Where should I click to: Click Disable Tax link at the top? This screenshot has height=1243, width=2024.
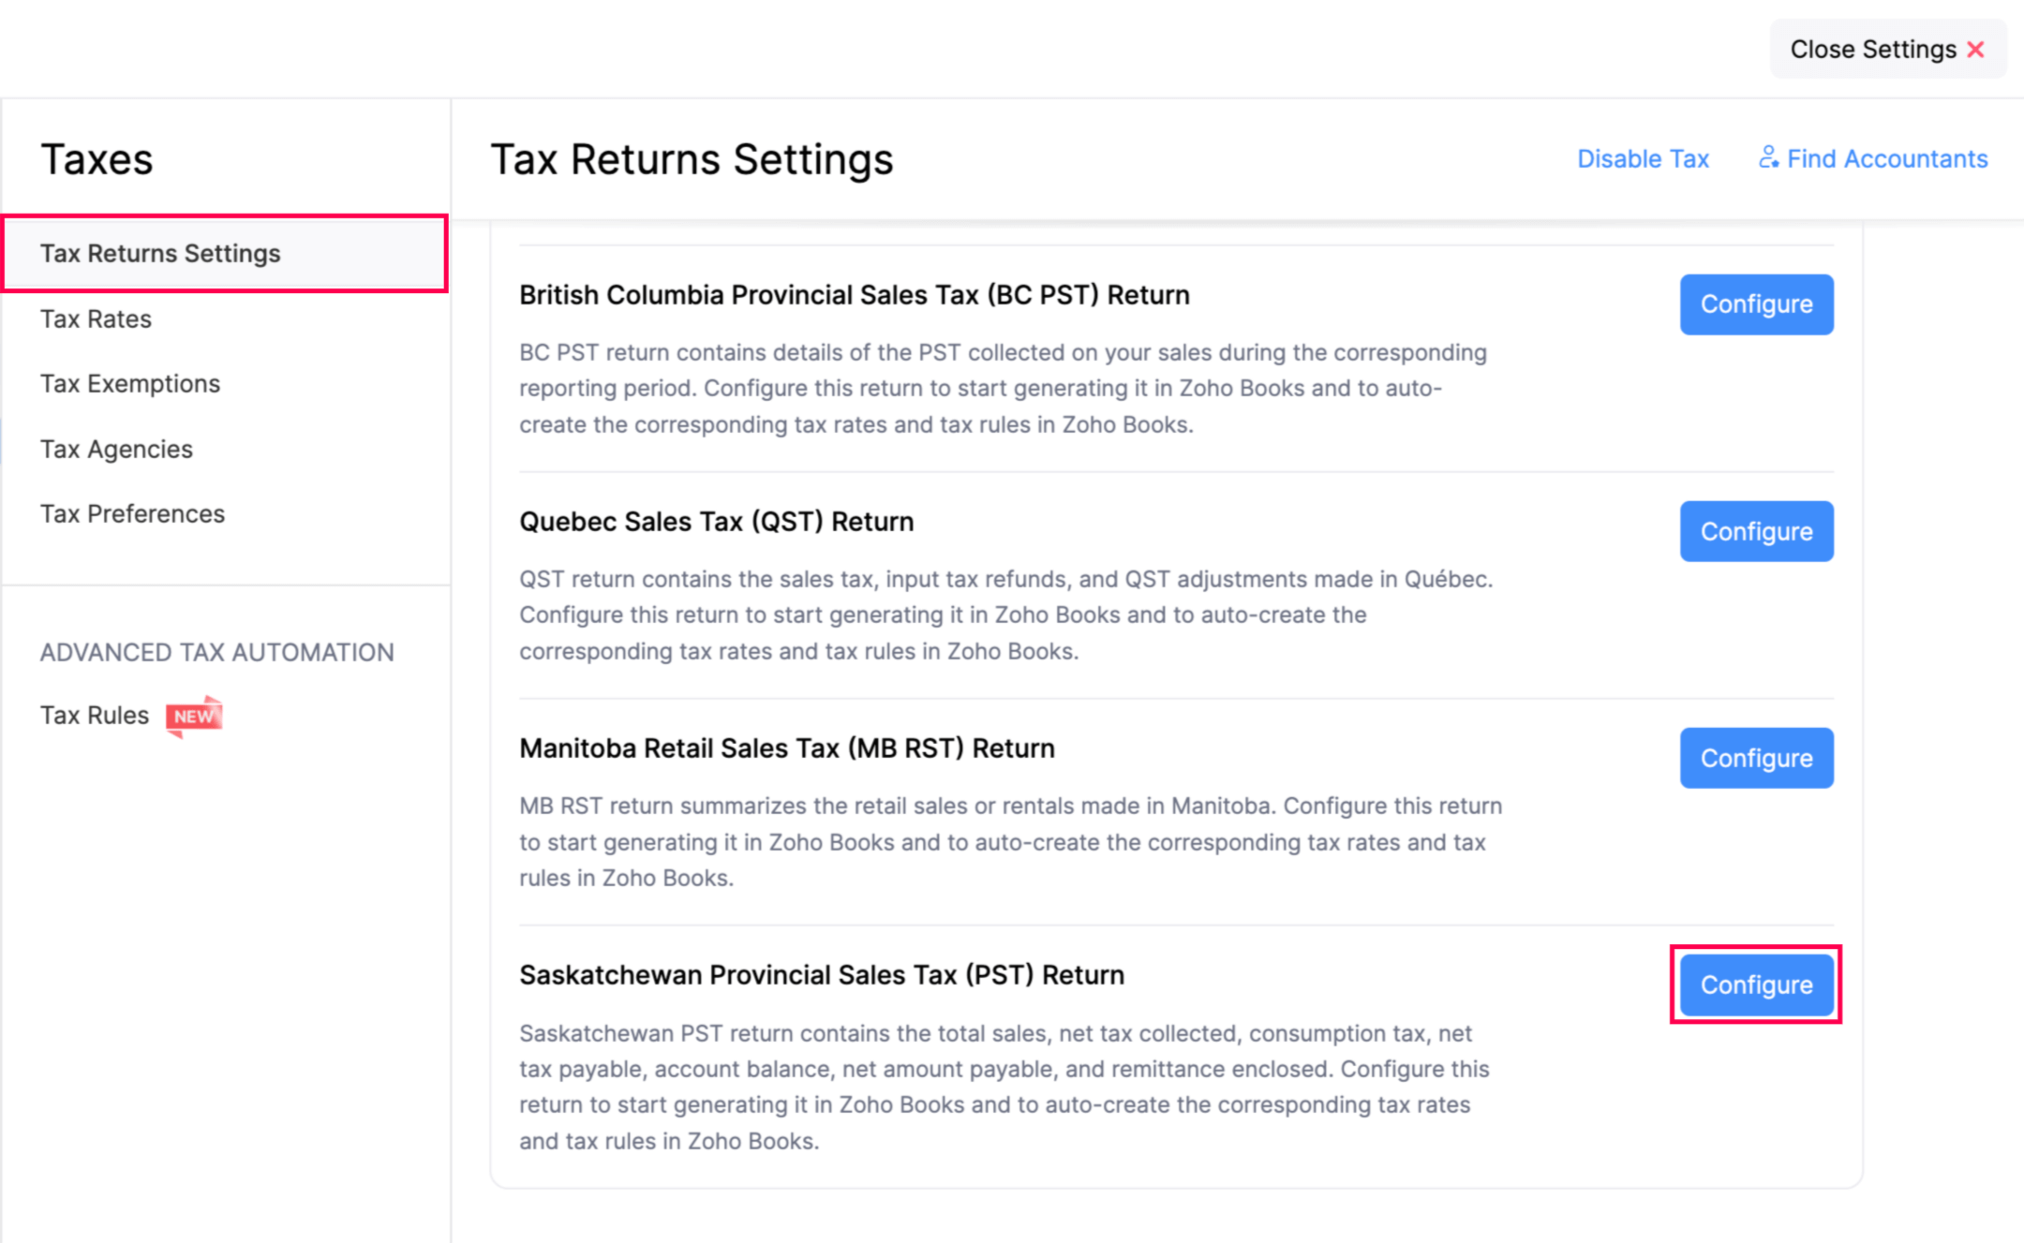pos(1644,157)
